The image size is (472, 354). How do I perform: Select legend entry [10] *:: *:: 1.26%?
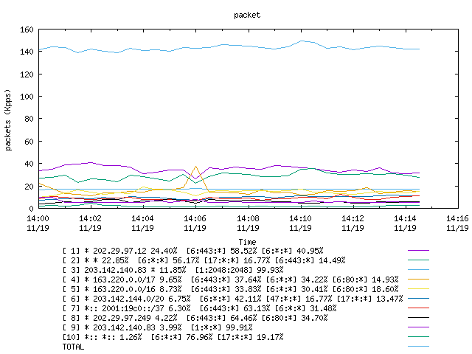point(173,338)
